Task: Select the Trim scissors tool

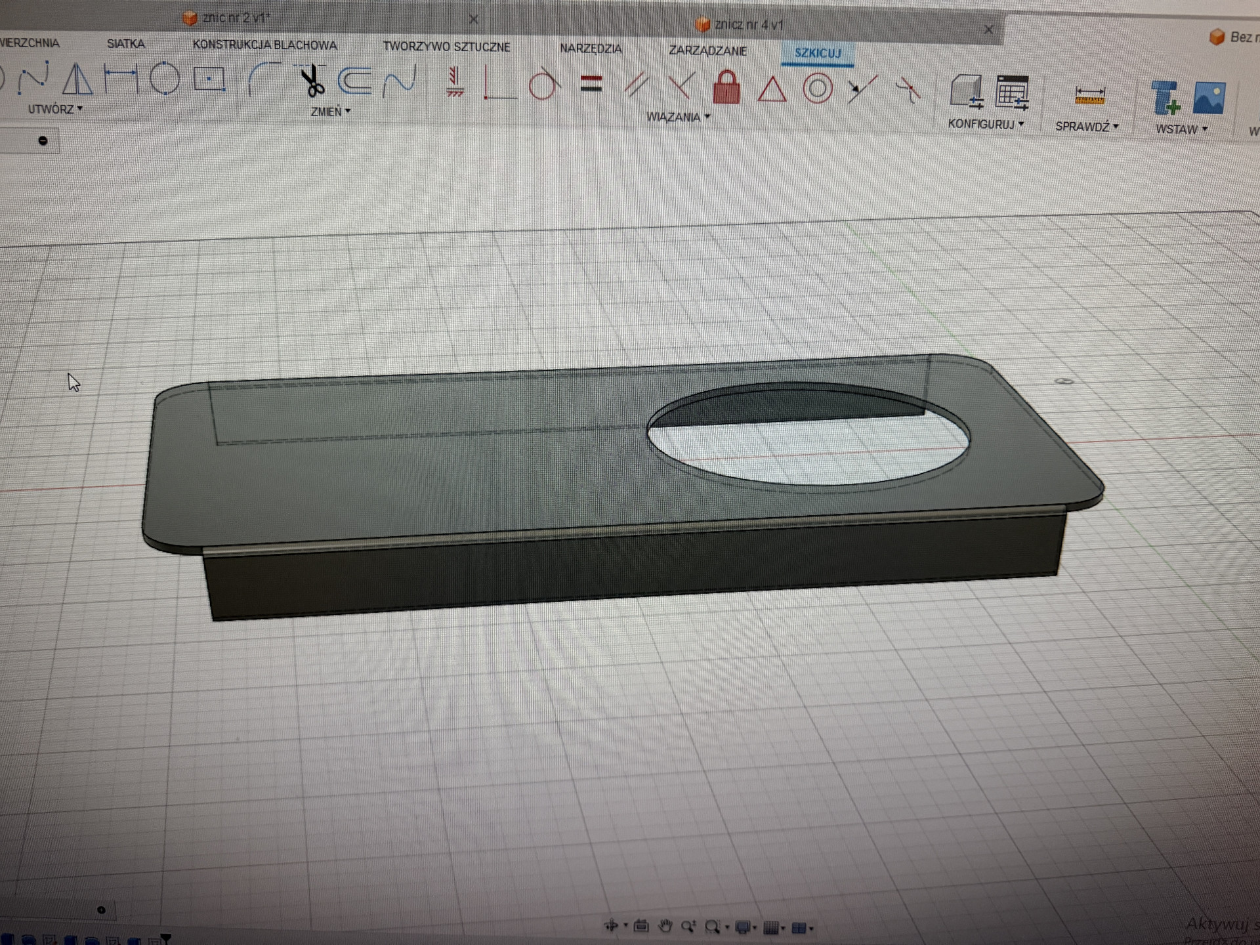Action: pos(312,81)
